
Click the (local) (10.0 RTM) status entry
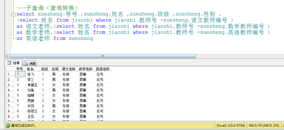[231, 126]
